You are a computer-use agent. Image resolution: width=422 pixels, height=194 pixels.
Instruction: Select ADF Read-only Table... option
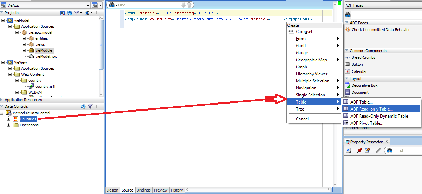[x=380, y=109]
